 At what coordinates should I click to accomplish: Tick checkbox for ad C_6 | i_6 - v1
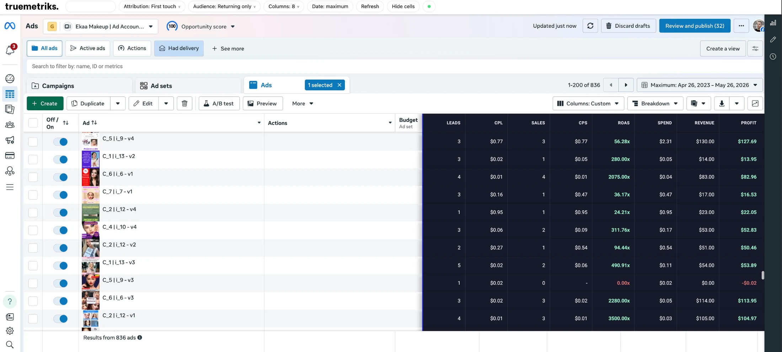pos(33,177)
